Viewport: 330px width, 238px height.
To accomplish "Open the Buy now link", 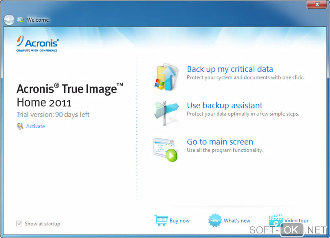I will pyautogui.click(x=180, y=221).
